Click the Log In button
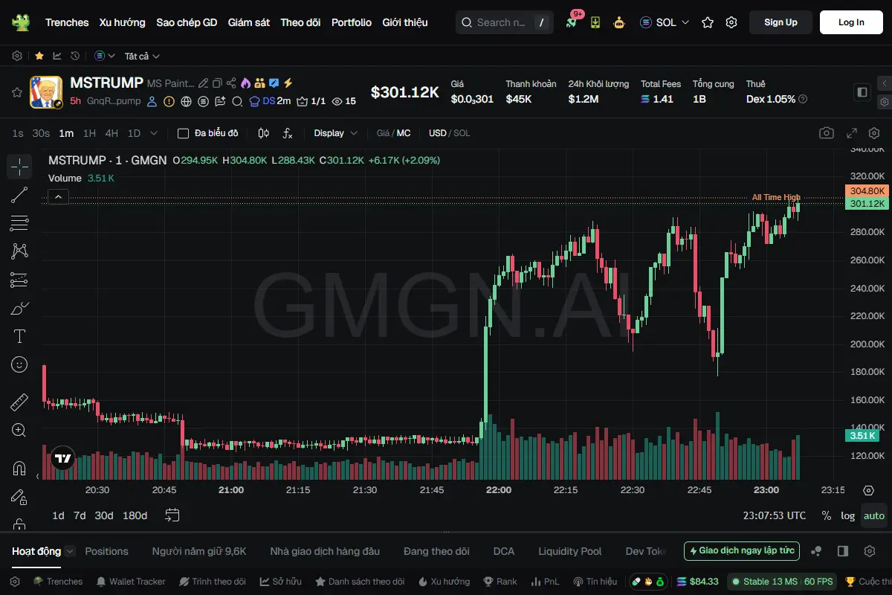Screen dimensions: 892x595 coord(851,22)
